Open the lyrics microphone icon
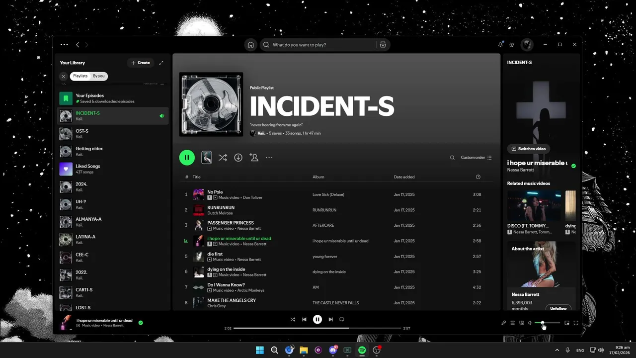Viewport: 636px width, 358px height. [503, 323]
